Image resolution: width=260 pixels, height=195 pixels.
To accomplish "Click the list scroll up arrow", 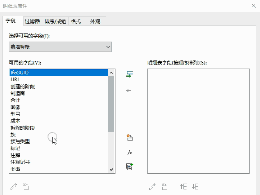I will [x=111, y=73].
